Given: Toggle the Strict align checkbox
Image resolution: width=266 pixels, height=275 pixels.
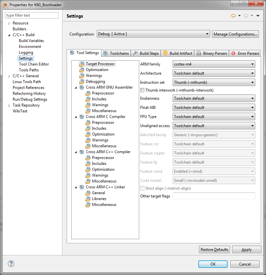Looking at the screenshot, I should coord(142,188).
